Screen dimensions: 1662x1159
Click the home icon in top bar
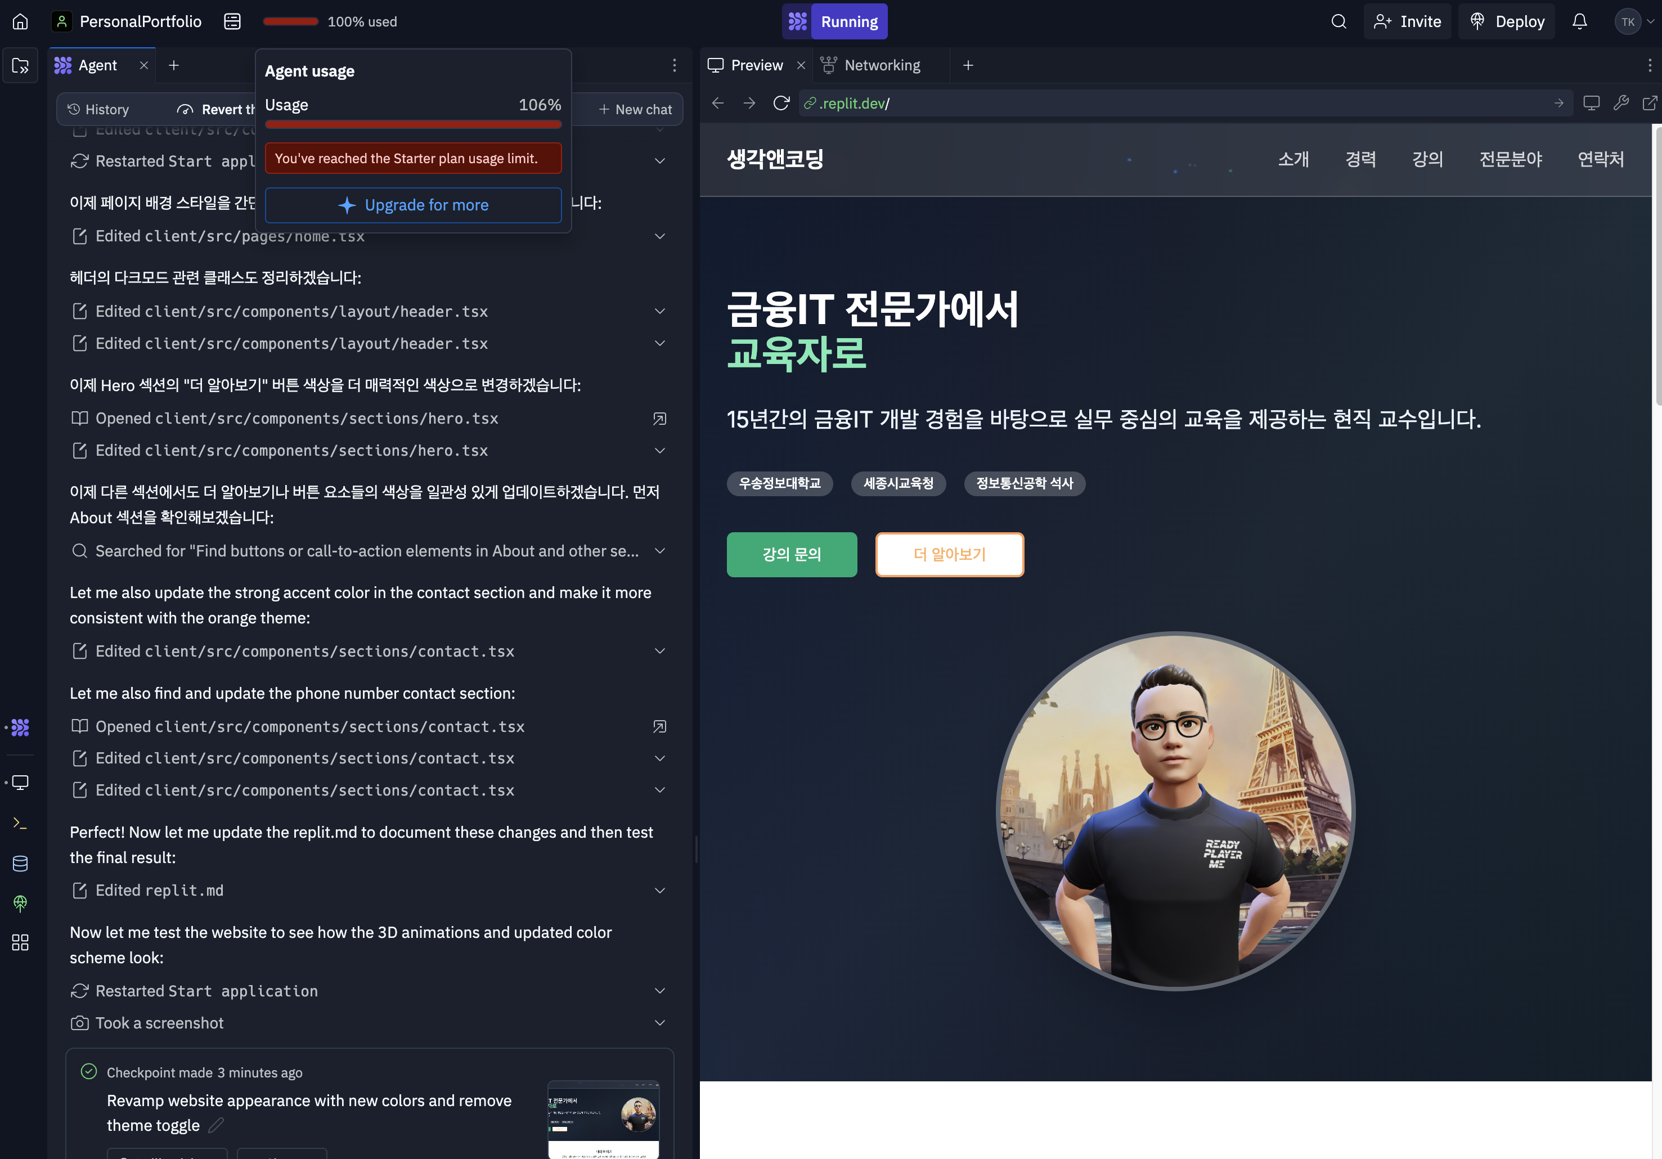coord(20,22)
